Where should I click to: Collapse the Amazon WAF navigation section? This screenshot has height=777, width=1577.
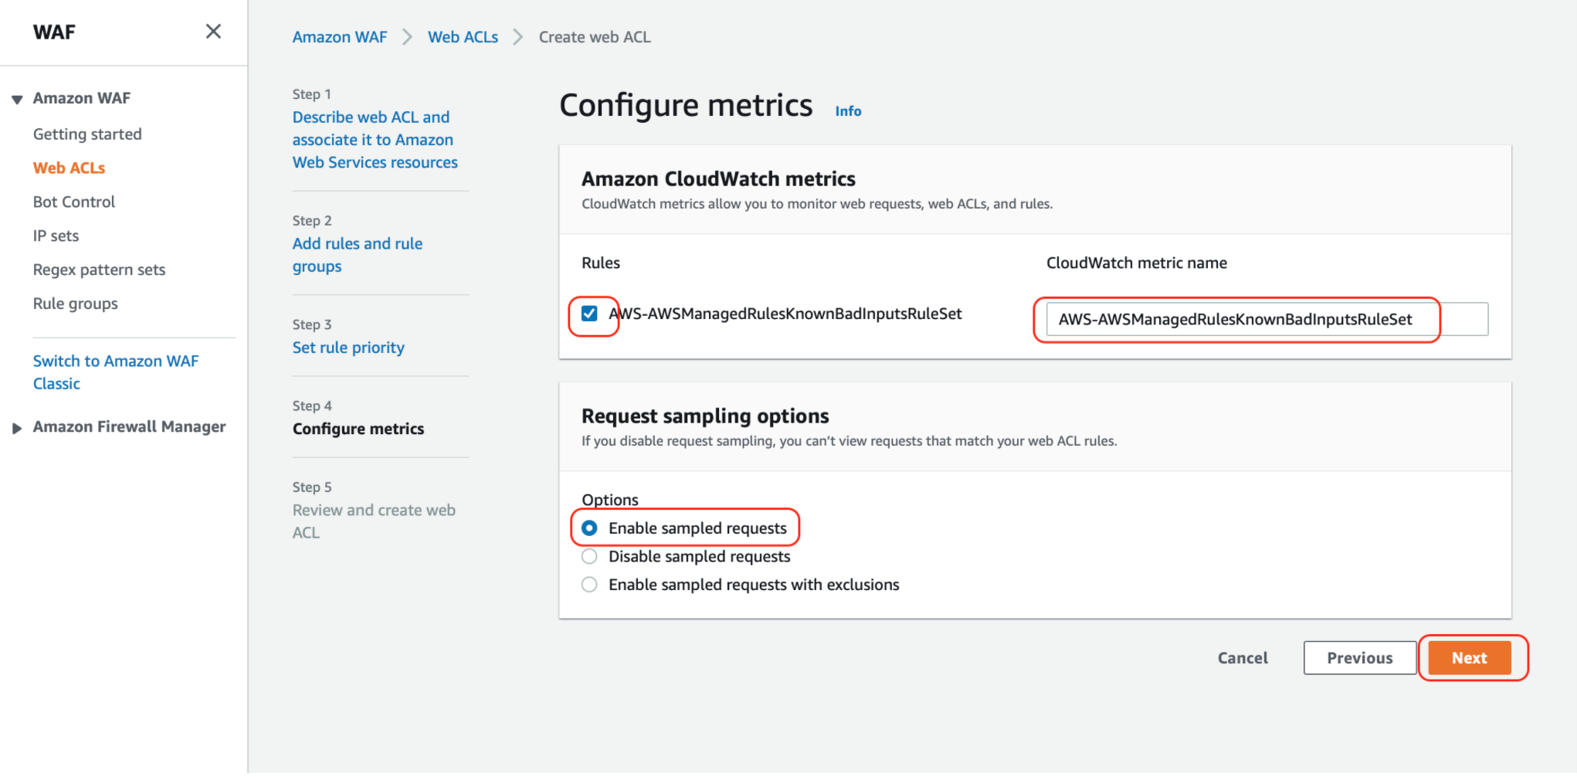(17, 99)
